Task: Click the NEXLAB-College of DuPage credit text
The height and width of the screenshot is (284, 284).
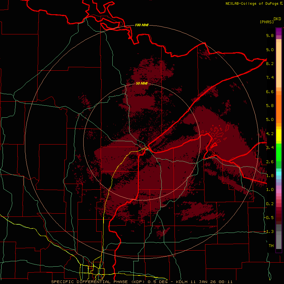Action: pyautogui.click(x=252, y=3)
